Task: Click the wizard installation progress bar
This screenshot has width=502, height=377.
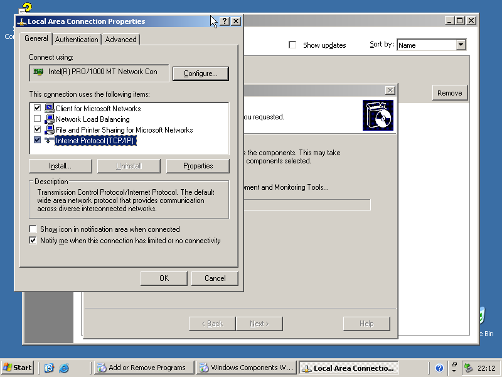Action: [x=307, y=205]
